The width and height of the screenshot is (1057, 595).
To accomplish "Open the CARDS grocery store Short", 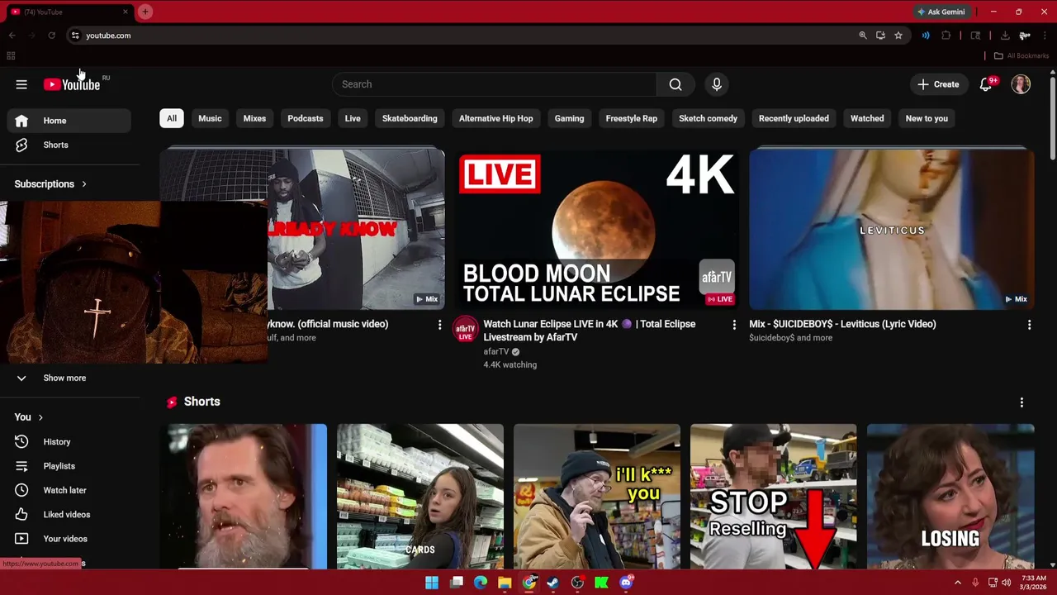I will click(x=420, y=496).
